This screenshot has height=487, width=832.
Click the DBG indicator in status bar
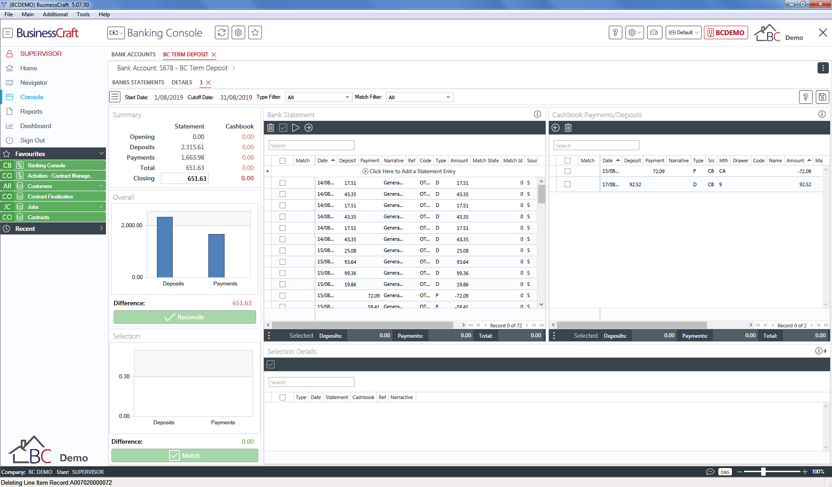click(725, 472)
